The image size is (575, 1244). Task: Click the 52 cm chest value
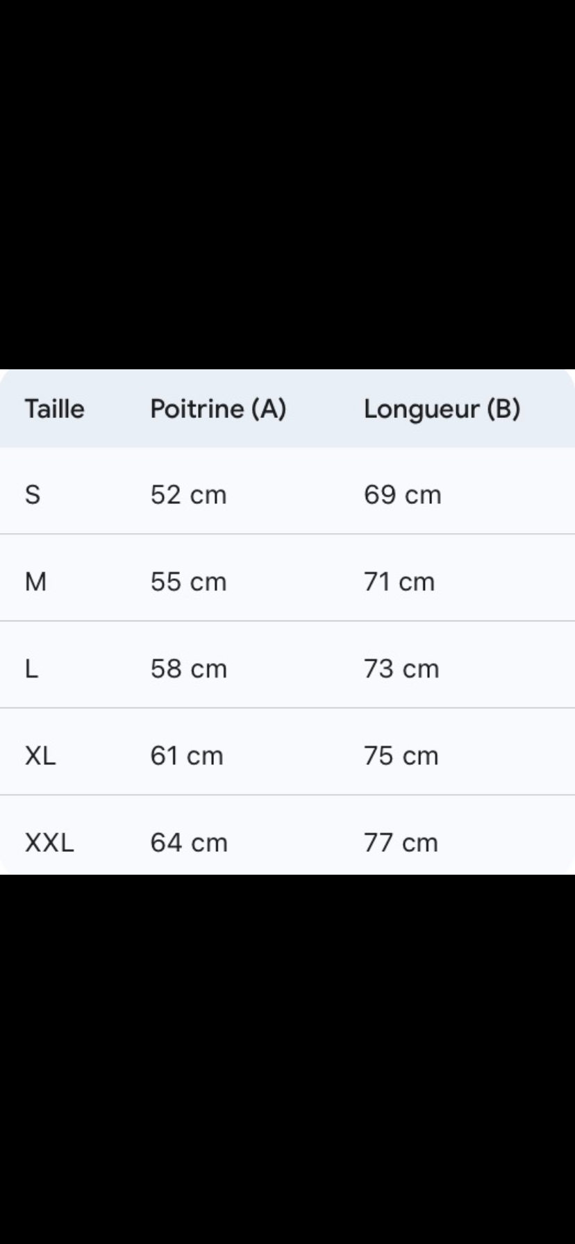(188, 495)
